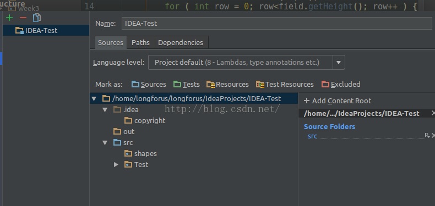Mark folder as Sources

pyautogui.click(x=149, y=85)
